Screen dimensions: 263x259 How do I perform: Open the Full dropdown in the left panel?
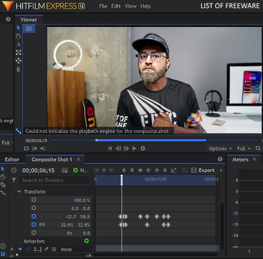click(8, 143)
